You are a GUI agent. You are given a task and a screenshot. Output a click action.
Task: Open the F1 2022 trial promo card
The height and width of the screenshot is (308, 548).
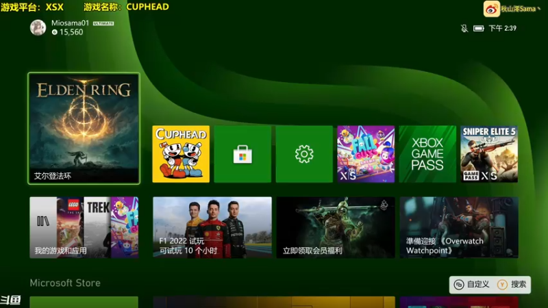pyautogui.click(x=212, y=228)
